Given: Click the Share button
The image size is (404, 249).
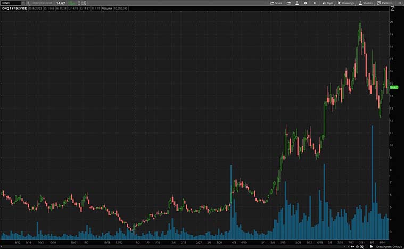Looking at the screenshot, I should 276,3.
